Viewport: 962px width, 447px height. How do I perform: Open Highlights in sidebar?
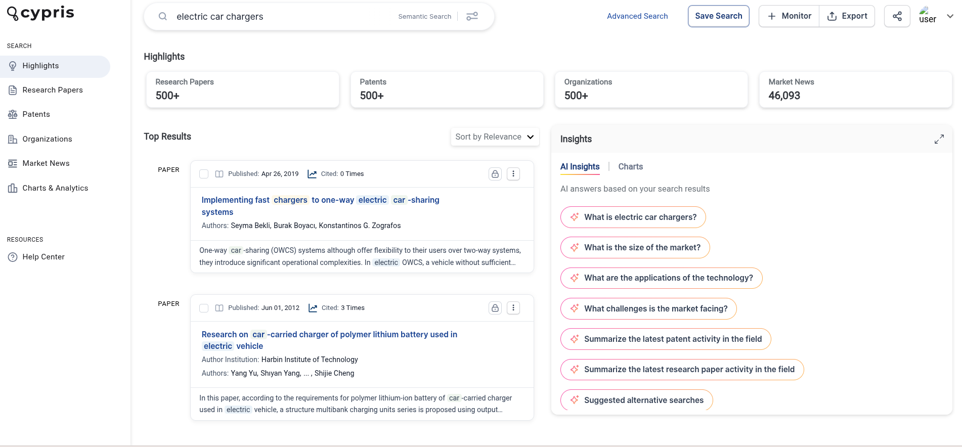click(55, 66)
